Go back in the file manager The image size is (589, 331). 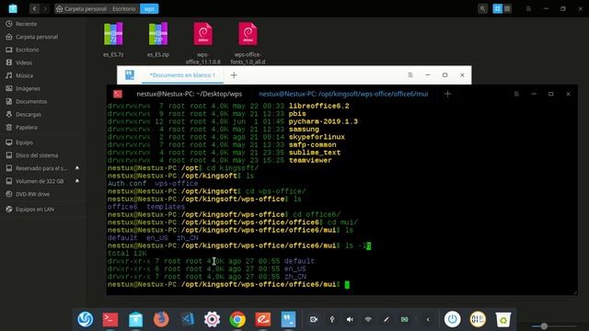pos(34,8)
